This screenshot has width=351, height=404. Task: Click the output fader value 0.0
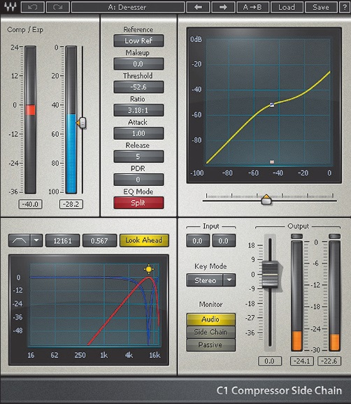[270, 361]
